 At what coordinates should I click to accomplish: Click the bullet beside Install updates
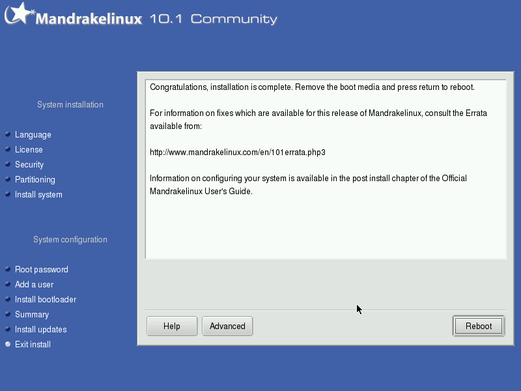8,329
